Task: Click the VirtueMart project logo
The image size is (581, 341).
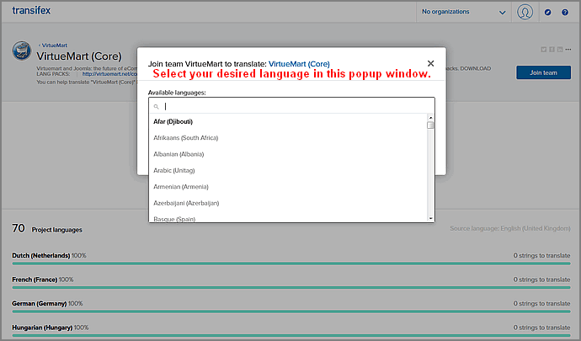Action: 22,51
